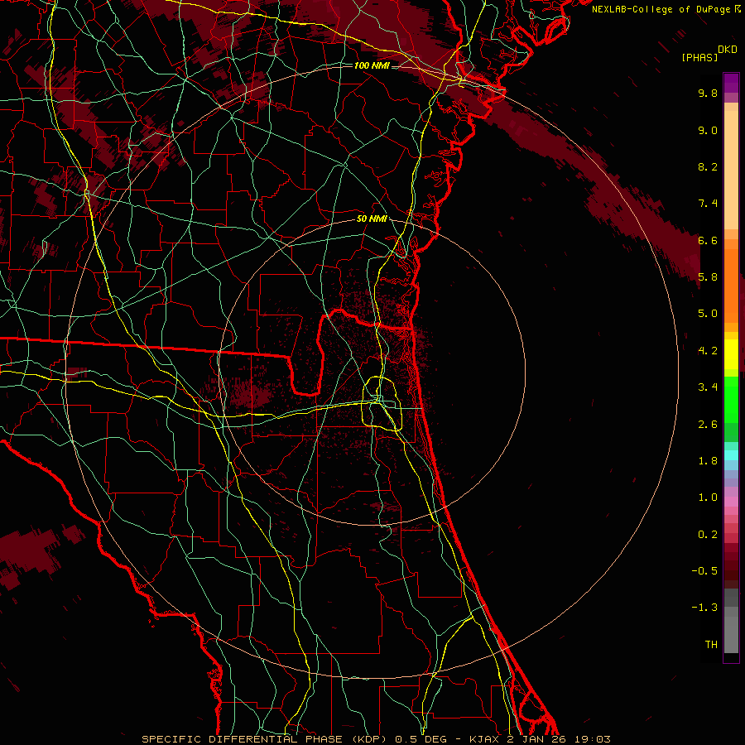Click the 4.2 value on color scale
Image resolution: width=745 pixels, height=745 pixels.
tap(708, 351)
